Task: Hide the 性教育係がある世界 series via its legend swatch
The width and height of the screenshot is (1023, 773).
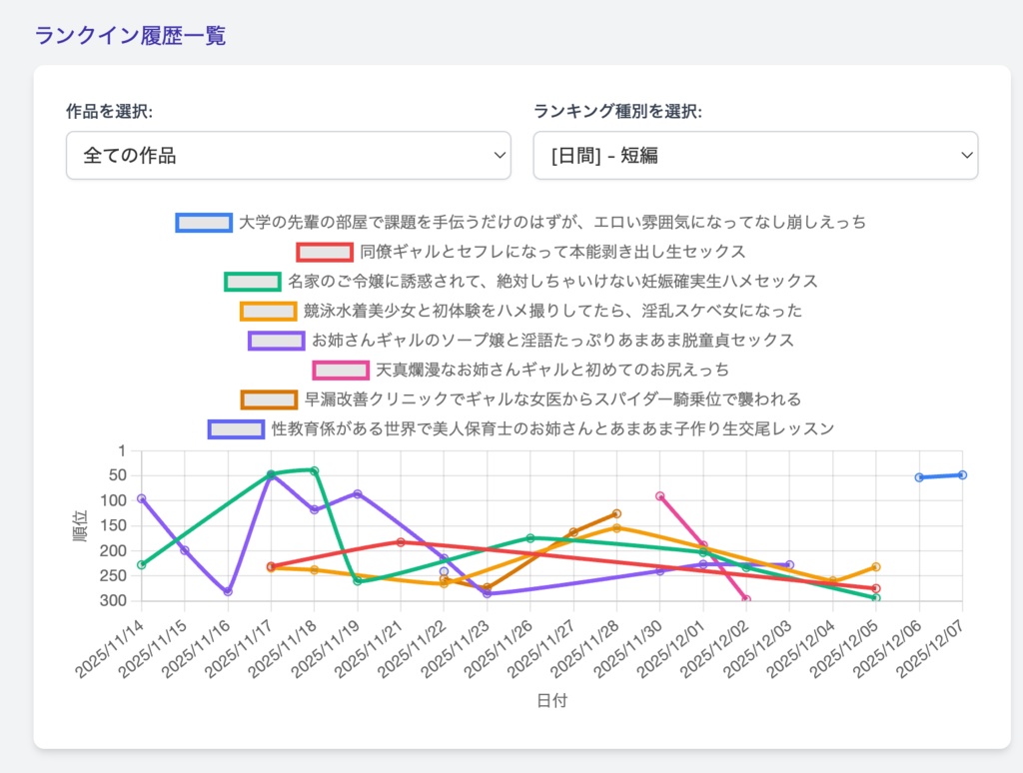Action: (235, 428)
